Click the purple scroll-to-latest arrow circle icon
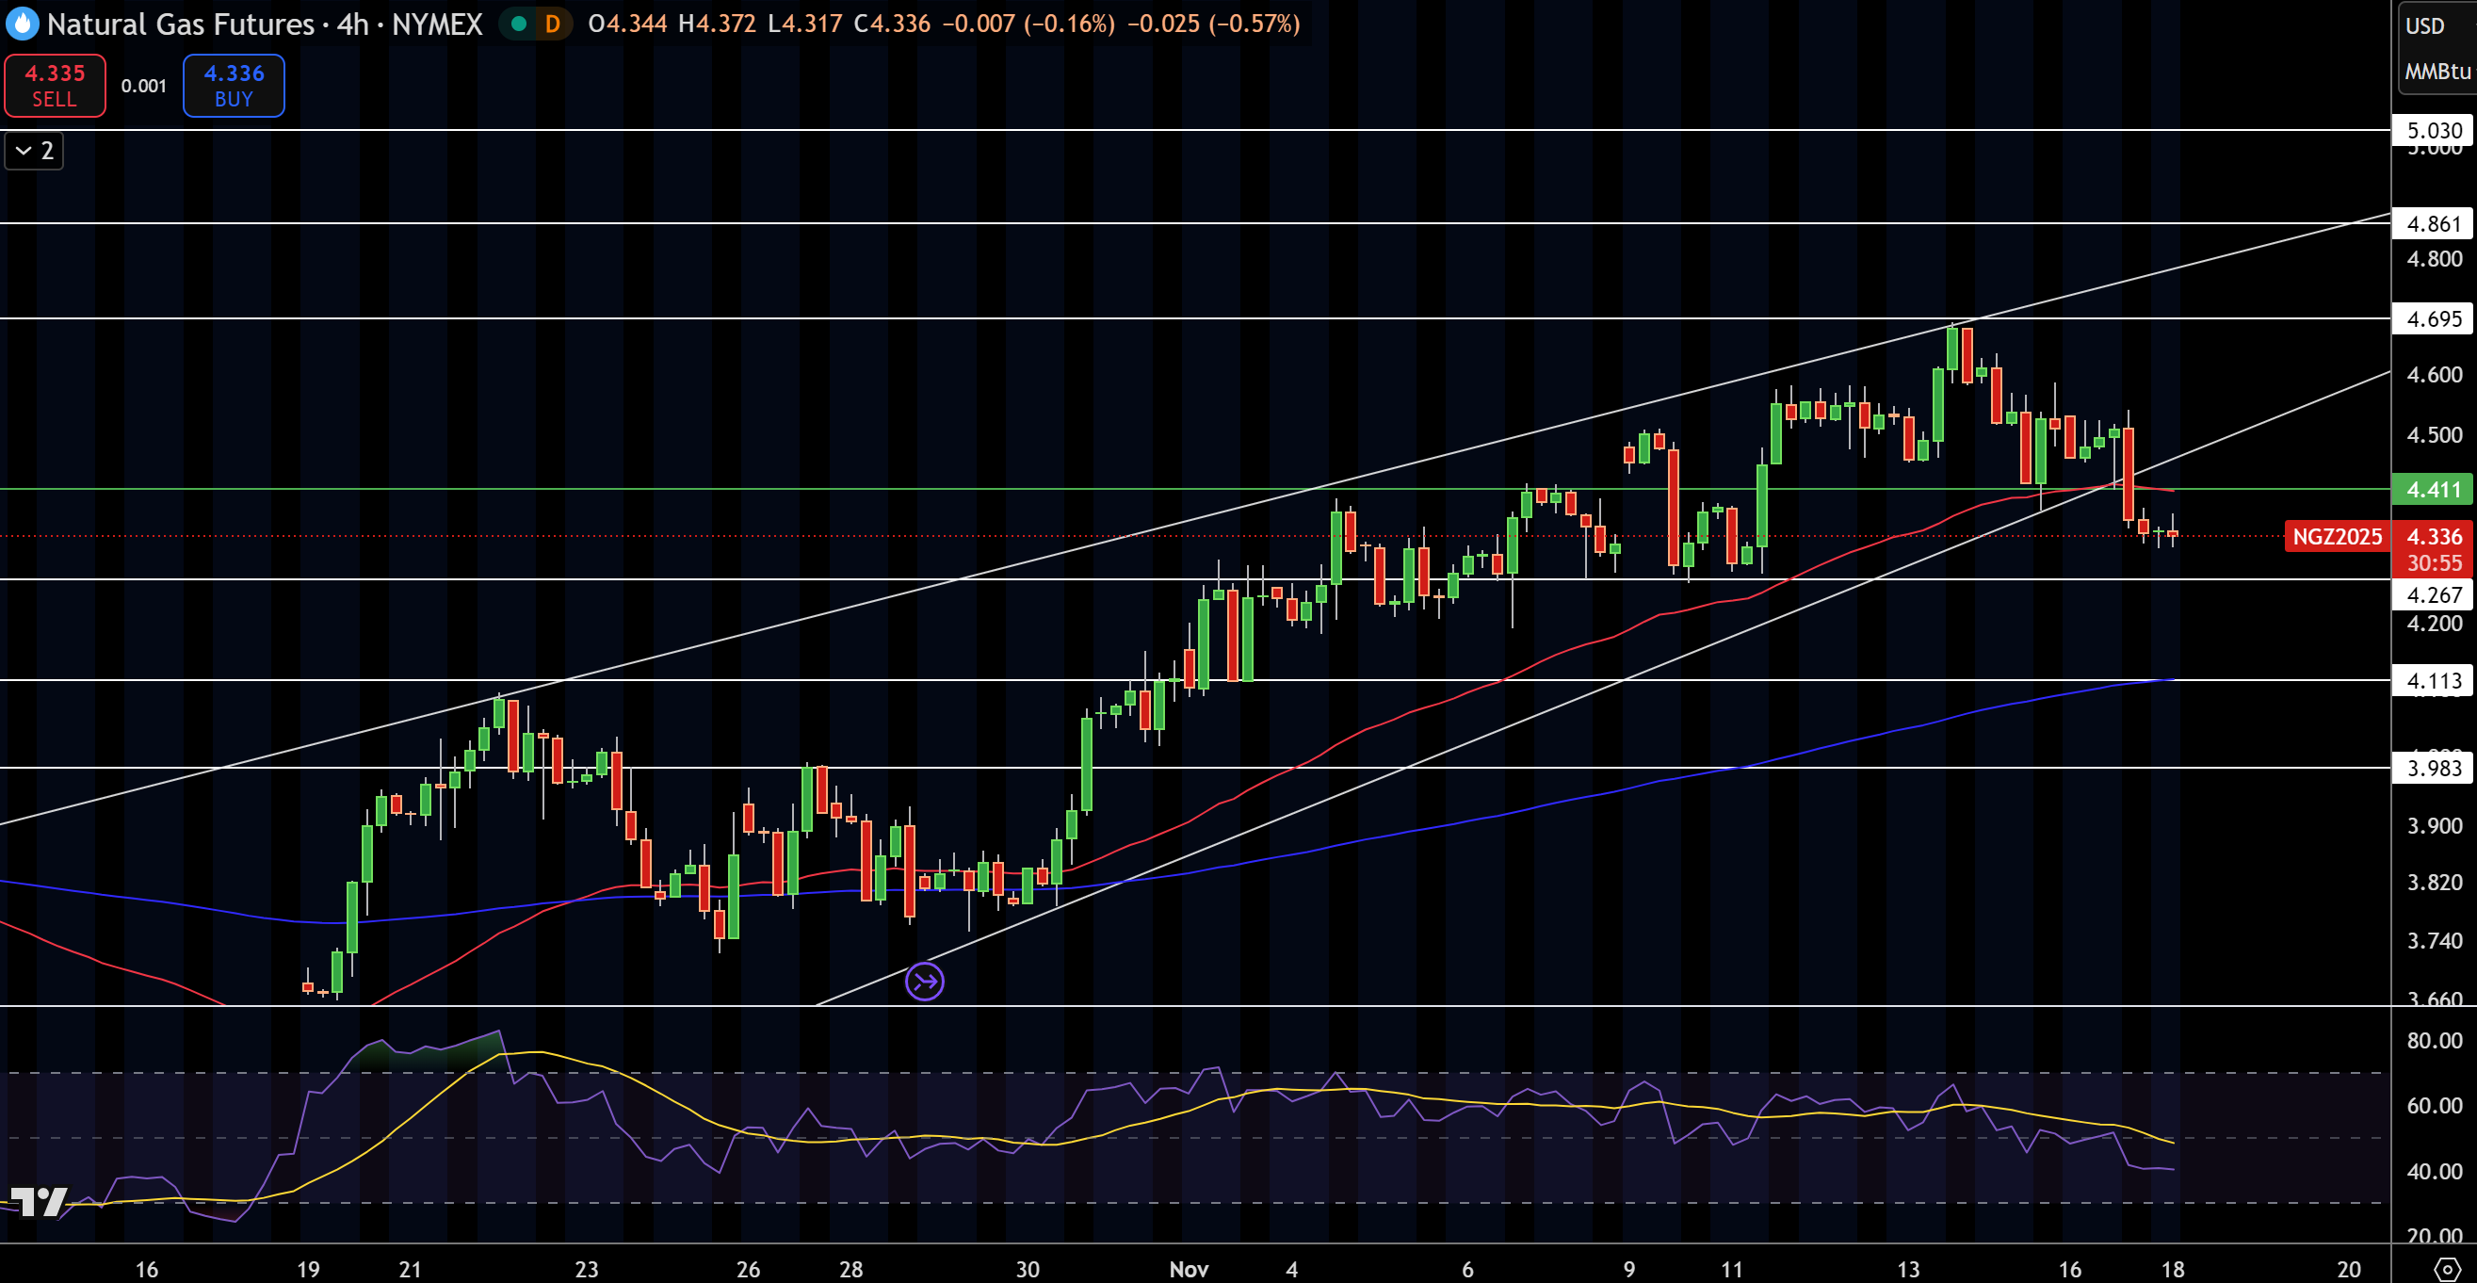Viewport: 2477px width, 1283px height. (924, 981)
